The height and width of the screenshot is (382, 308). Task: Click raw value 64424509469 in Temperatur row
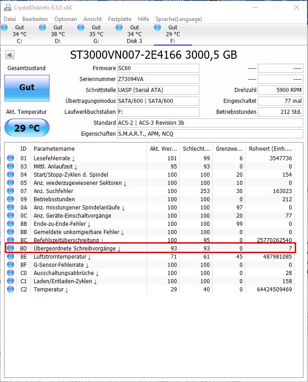tap(274, 290)
